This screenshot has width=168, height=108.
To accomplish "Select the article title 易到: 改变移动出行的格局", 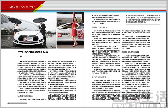I will [33, 52].
